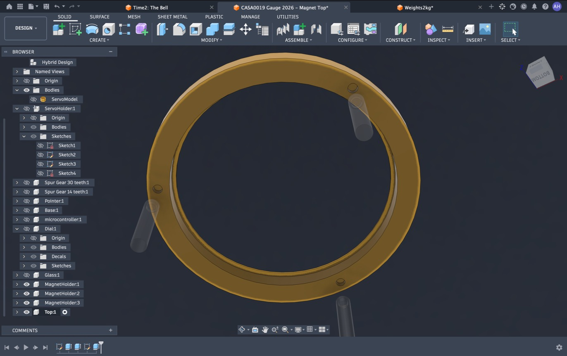Pick the Combine tool in Modify
This screenshot has width=567, height=356.
(212, 29)
